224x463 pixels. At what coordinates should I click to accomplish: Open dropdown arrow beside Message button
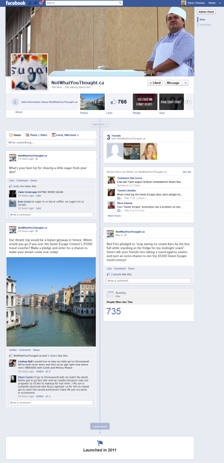coord(185,83)
